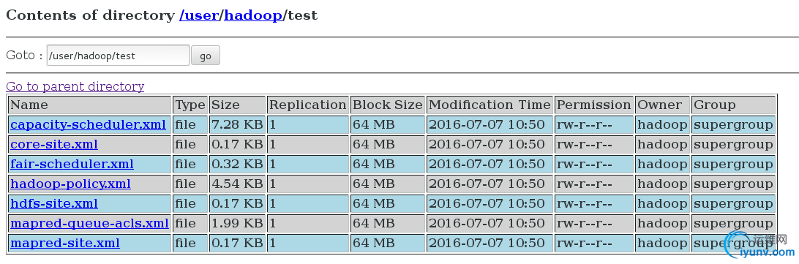Click the Modification Time column header

[489, 105]
